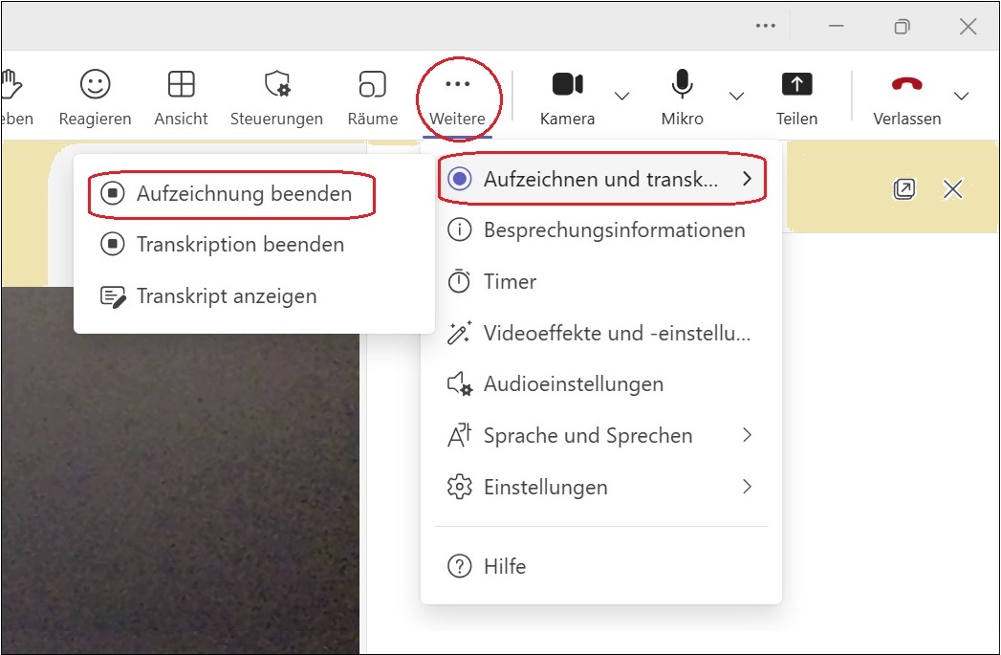Expand the dropdown arrow beside Kamera

tap(621, 96)
